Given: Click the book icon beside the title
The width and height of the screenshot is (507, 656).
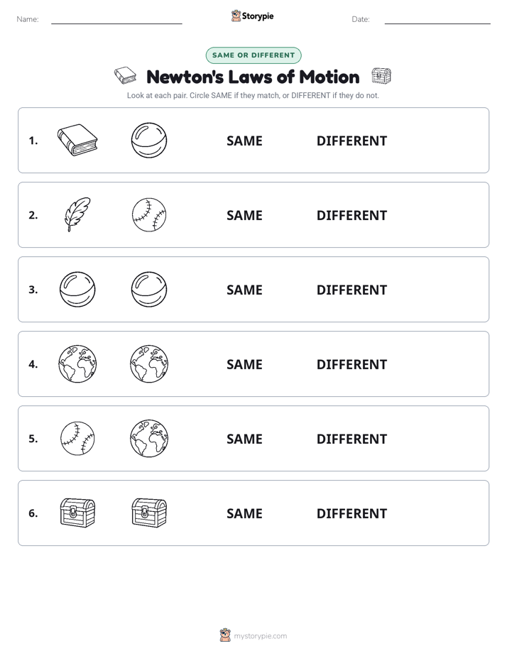Looking at the screenshot, I should (126, 76).
